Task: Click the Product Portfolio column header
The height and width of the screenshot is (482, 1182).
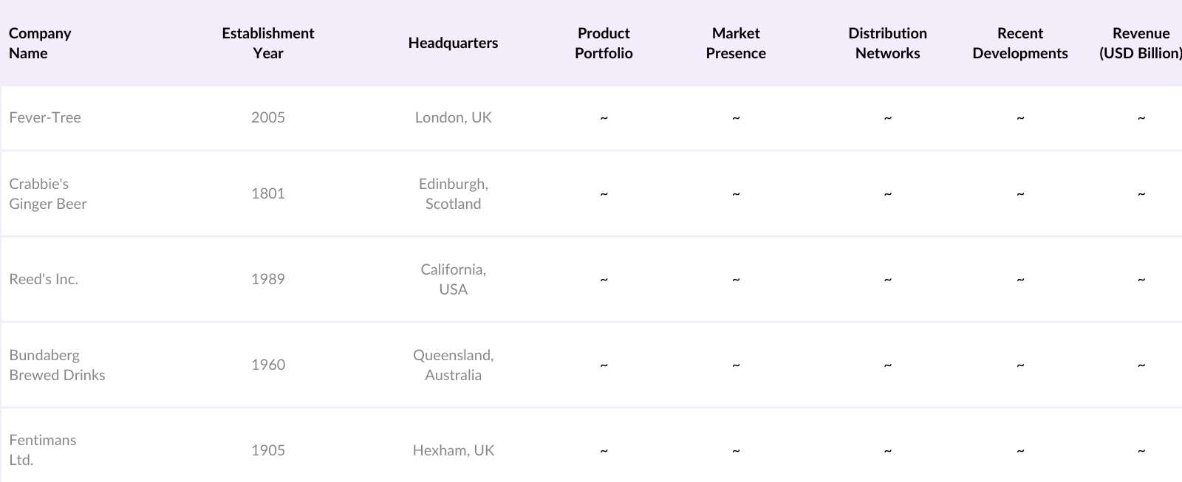Action: [x=604, y=43]
